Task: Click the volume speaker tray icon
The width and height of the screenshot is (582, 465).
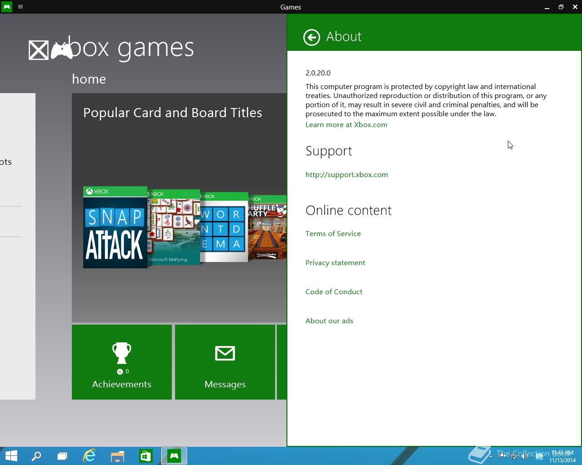Action: tap(525, 456)
